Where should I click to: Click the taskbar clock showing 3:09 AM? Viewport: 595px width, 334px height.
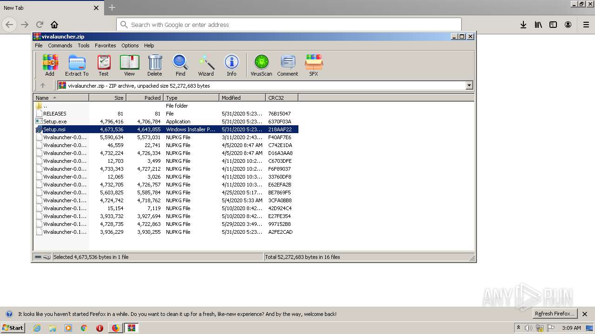pos(571,328)
